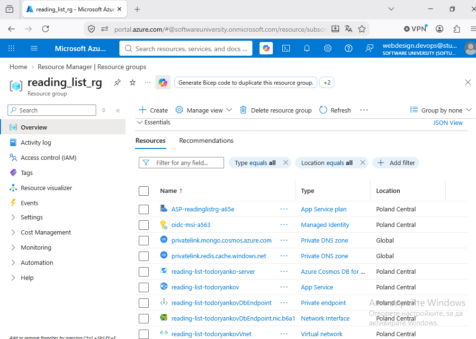Open the apps grid icon in header

[x=11, y=49]
